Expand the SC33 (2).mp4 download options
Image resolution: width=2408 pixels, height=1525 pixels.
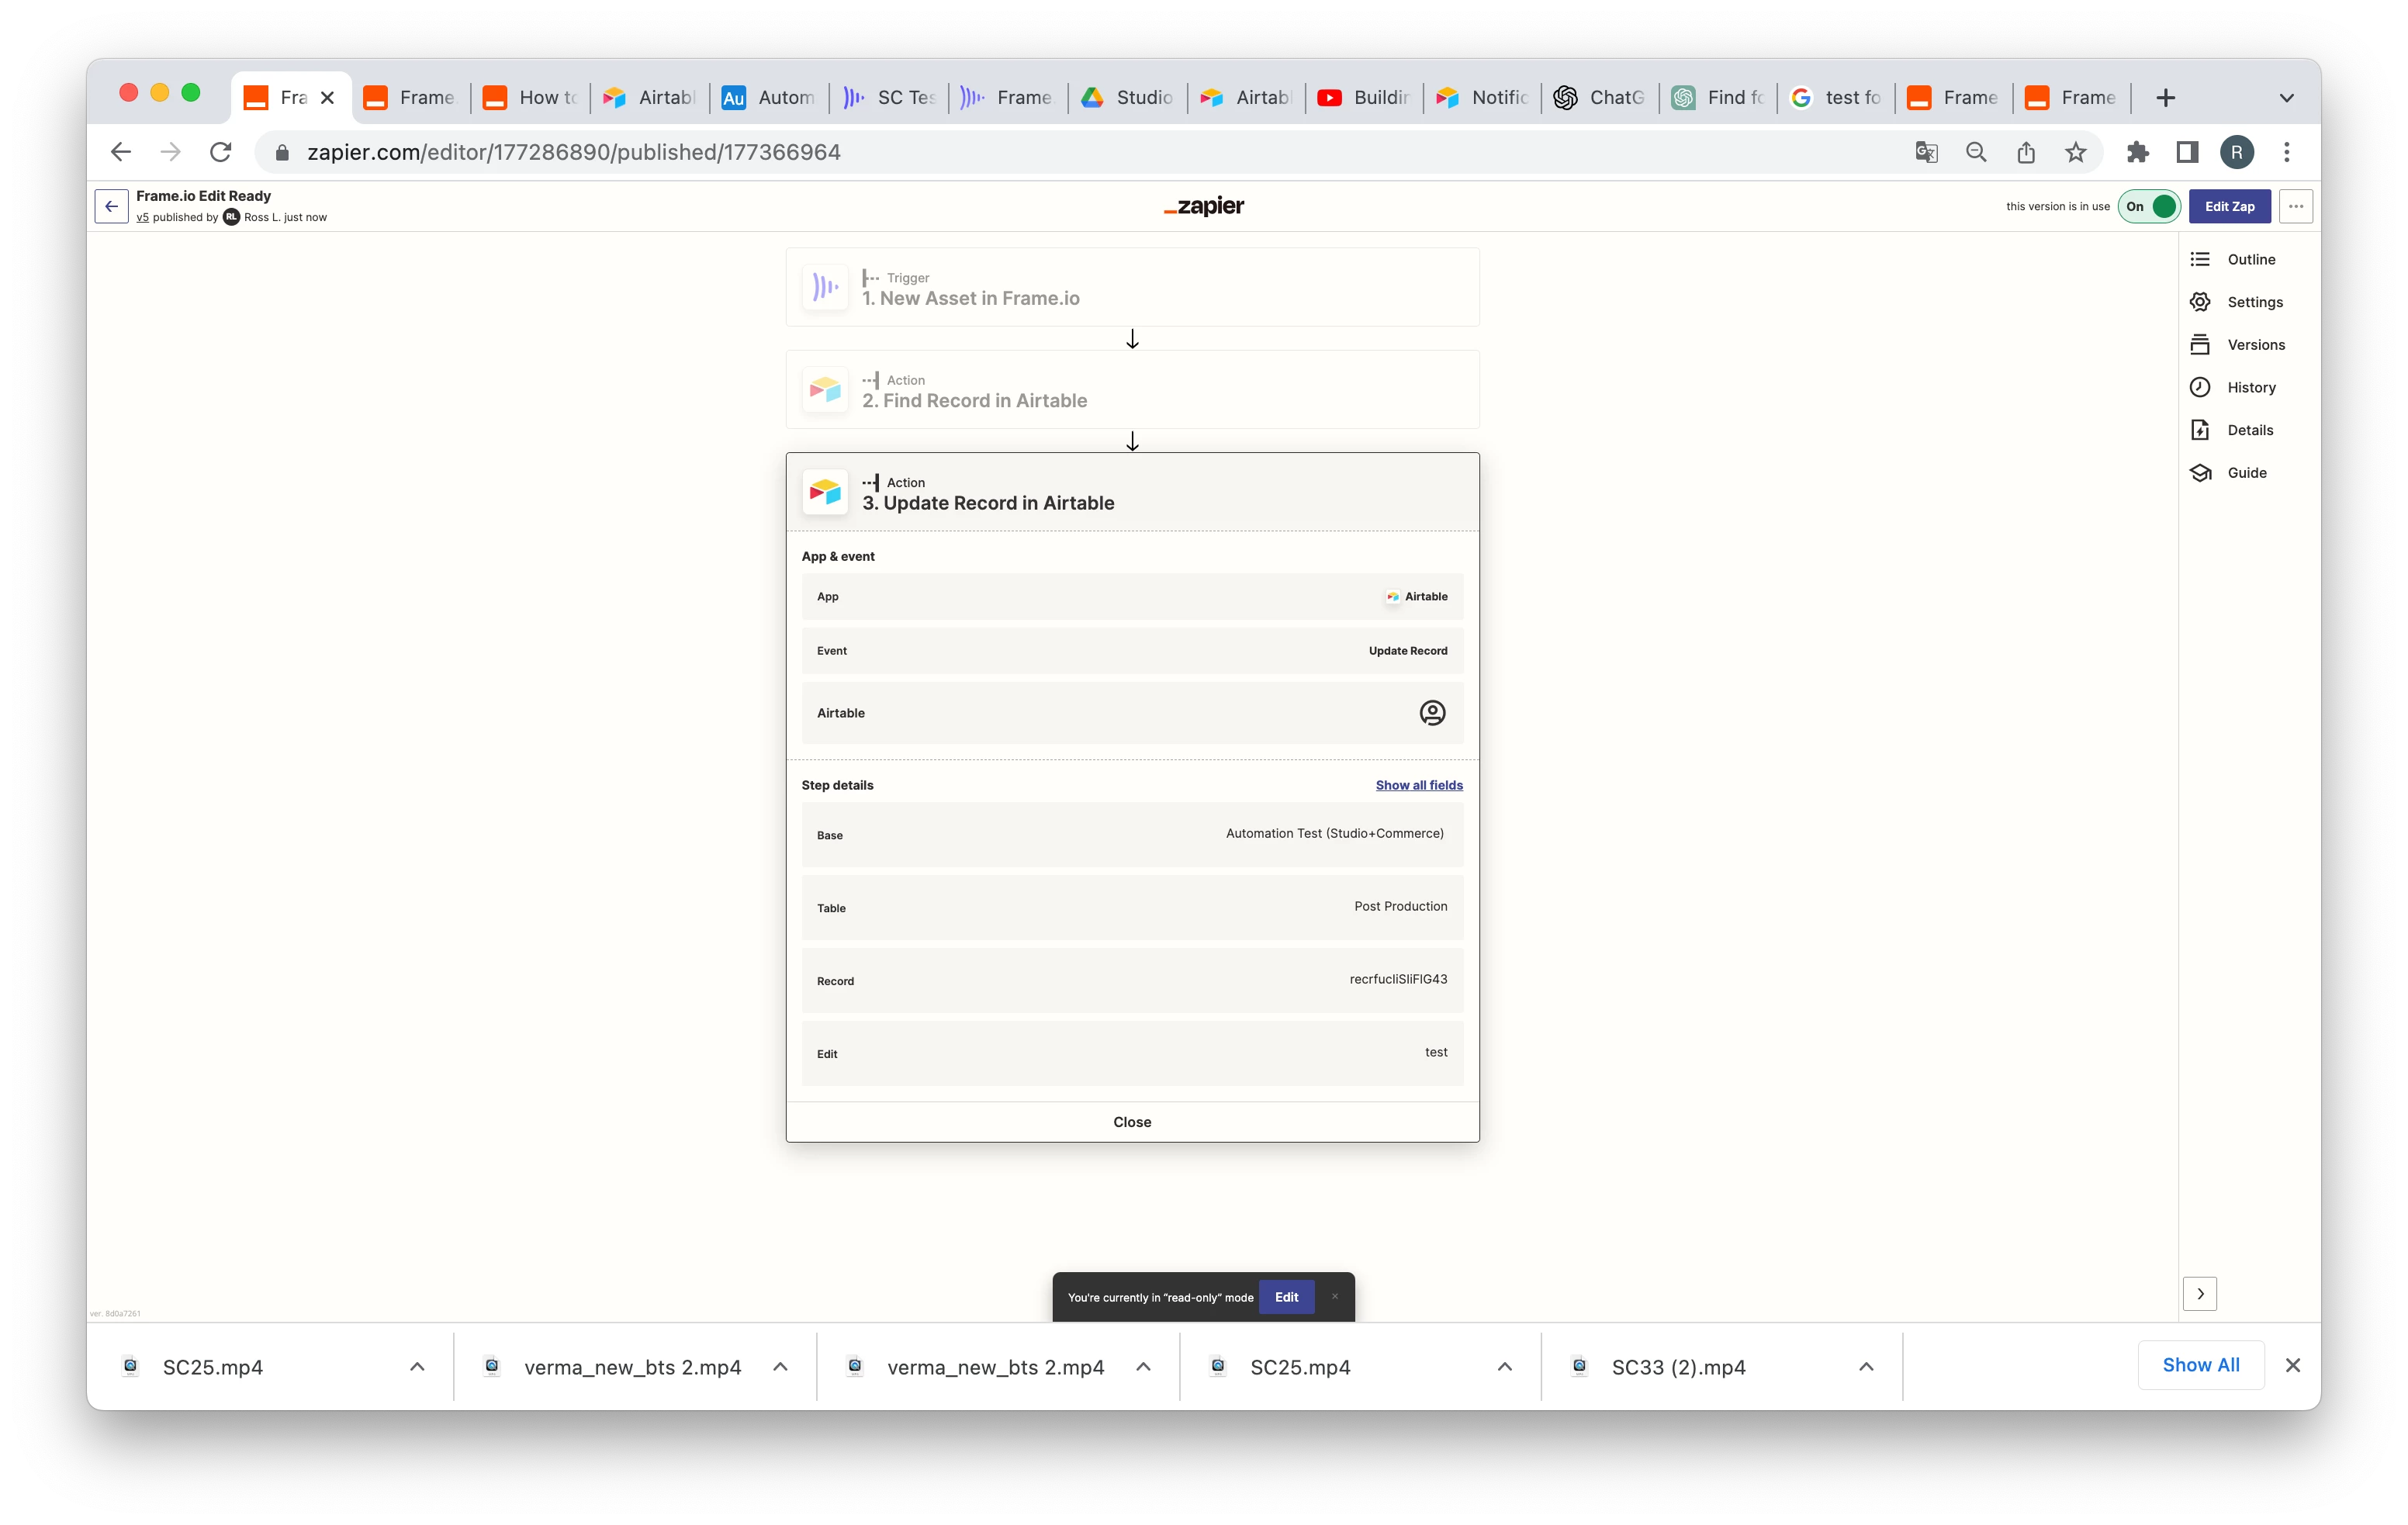click(x=1866, y=1366)
